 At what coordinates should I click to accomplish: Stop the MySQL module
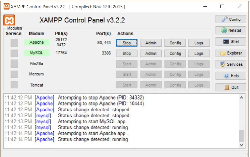click(126, 54)
